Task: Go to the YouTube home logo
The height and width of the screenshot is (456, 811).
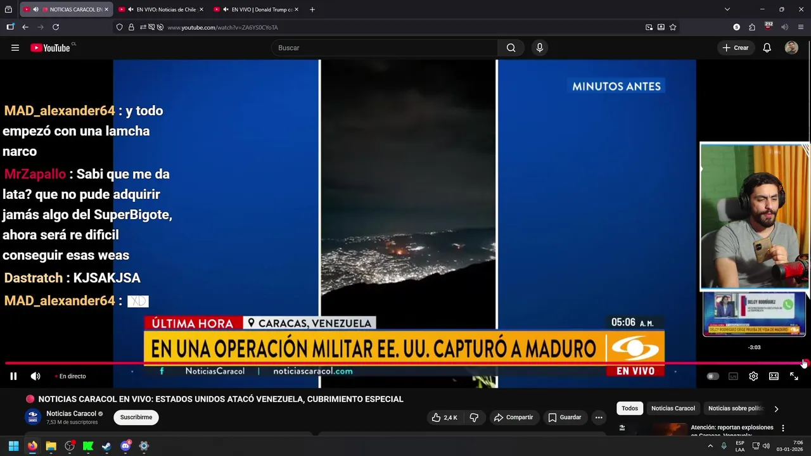Action: (51, 47)
